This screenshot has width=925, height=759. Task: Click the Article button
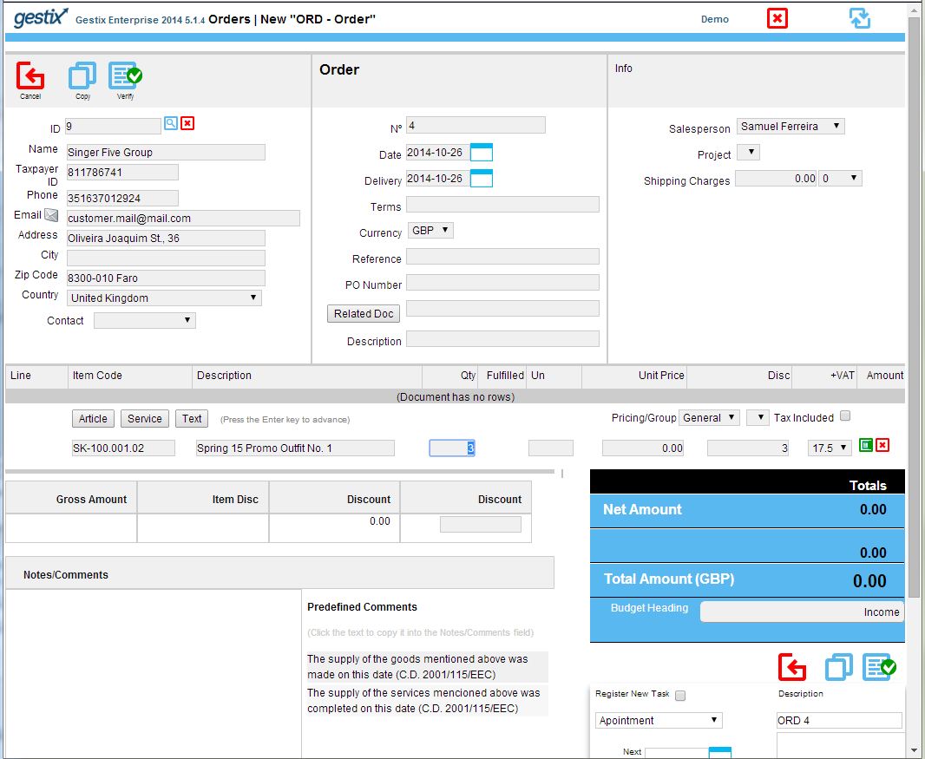coord(93,418)
